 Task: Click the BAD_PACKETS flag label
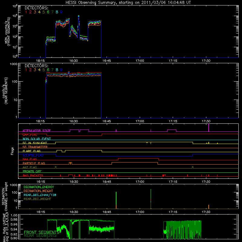coord(33,175)
